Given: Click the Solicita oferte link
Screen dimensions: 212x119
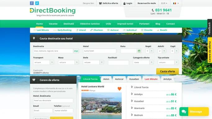Looking at the screenshot, I should point(110,3).
